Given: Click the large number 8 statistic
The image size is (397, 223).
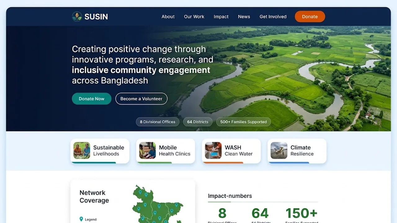Looking at the screenshot, I should point(222,213).
